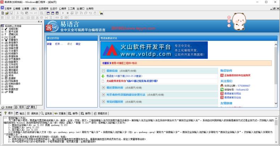Screen dimensions: 280x146
Task: Float the left panel using restore icon
Action: click(39, 22)
